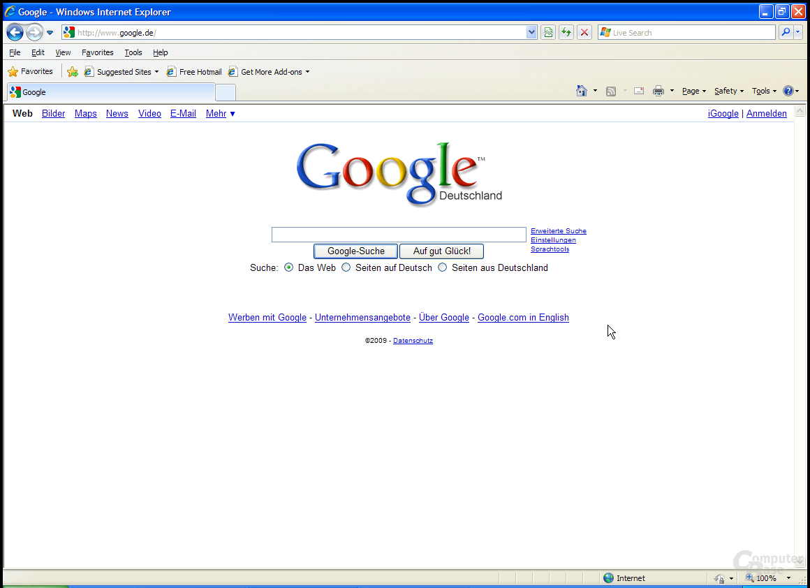The width and height of the screenshot is (810, 588).
Task: Open the Favorites menu in menu bar
Action: [x=97, y=52]
